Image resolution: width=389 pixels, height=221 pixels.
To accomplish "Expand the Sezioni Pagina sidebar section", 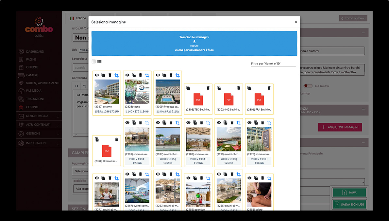I will (x=39, y=116).
